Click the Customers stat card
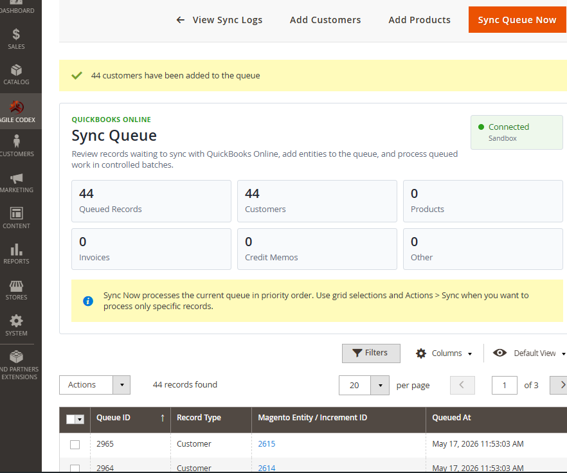 coord(317,201)
